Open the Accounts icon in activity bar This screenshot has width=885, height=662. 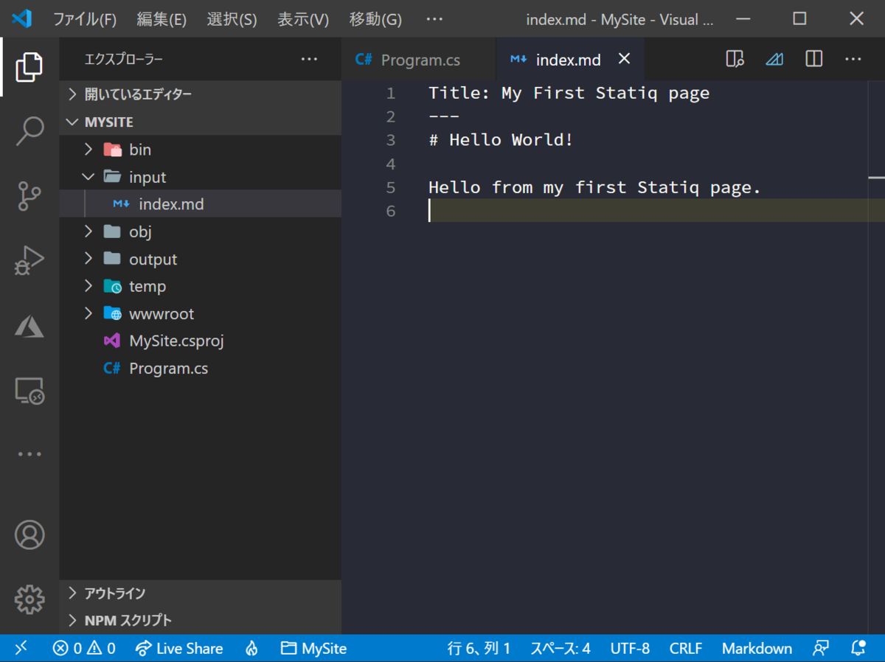point(29,535)
